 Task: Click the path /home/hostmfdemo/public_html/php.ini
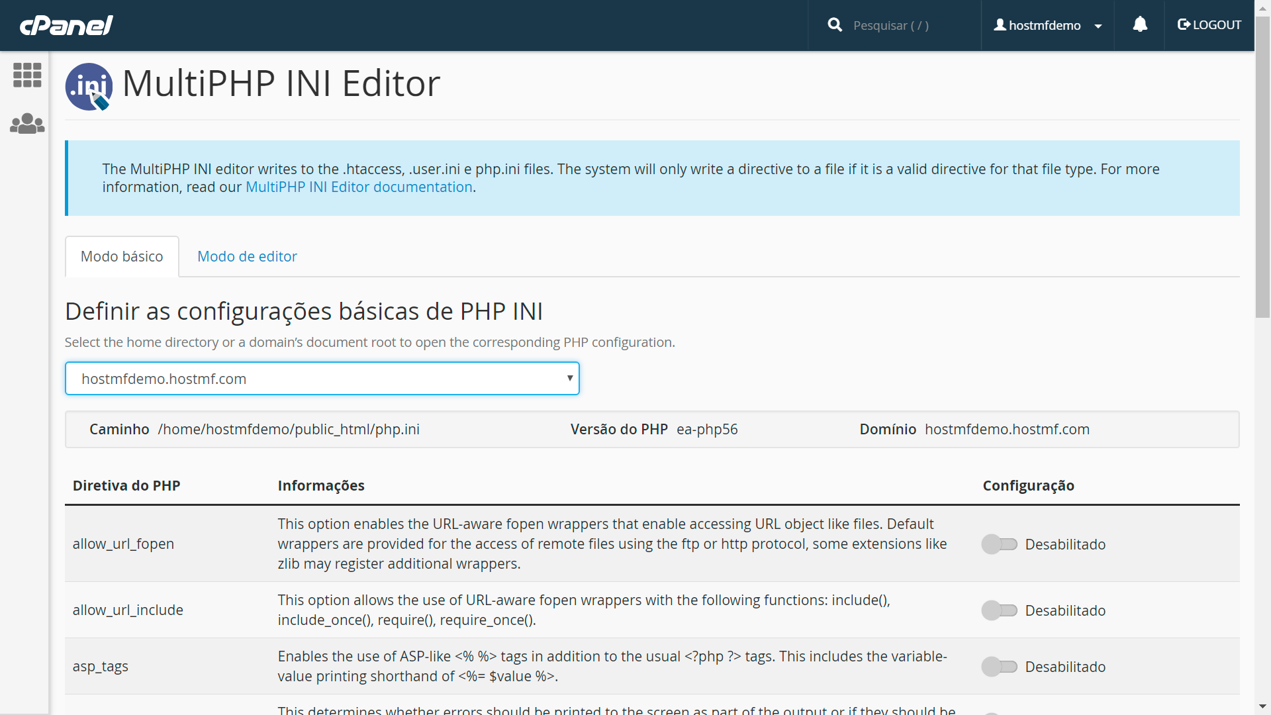click(x=289, y=430)
